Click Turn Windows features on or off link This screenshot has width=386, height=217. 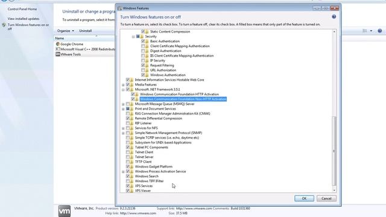click(28, 27)
